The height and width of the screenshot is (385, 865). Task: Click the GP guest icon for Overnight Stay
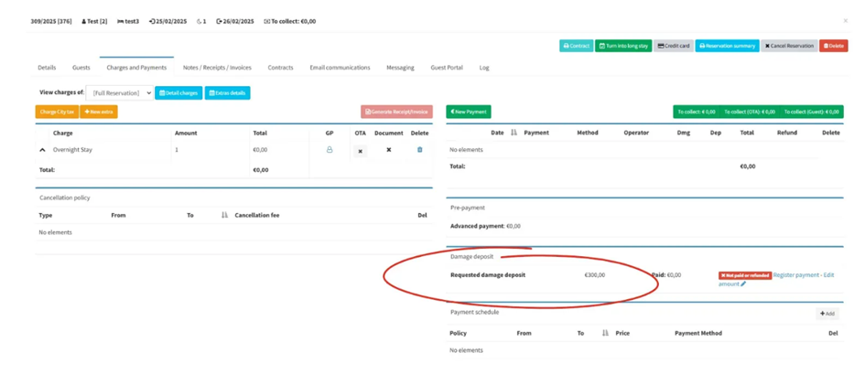pyautogui.click(x=330, y=149)
